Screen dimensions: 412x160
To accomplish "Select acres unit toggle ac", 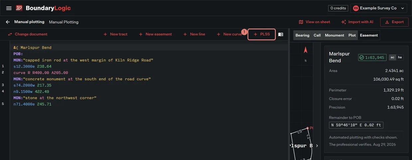I will tap(392, 57).
